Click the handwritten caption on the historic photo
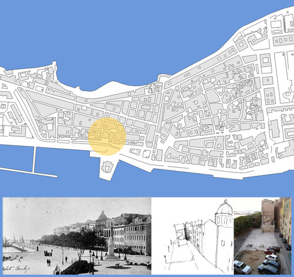This screenshot has height=277, width=294. 16,269
